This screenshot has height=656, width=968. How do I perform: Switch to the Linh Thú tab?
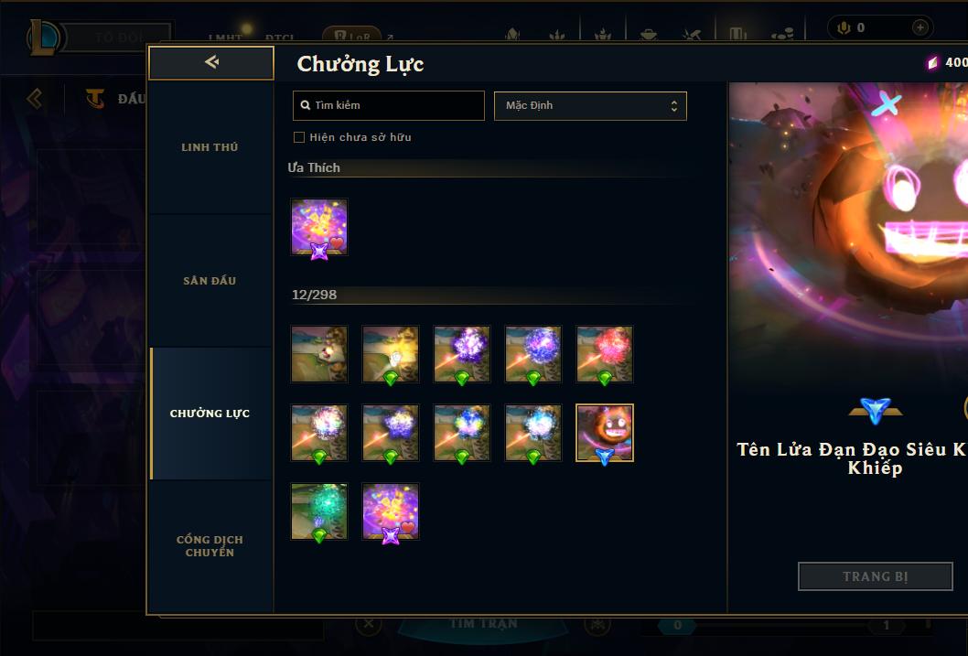pyautogui.click(x=210, y=147)
